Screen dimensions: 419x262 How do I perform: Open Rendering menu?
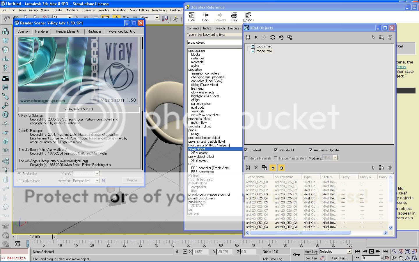tap(159, 10)
